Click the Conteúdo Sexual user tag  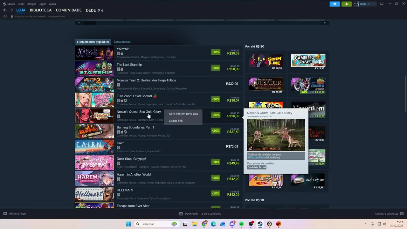click(x=257, y=167)
